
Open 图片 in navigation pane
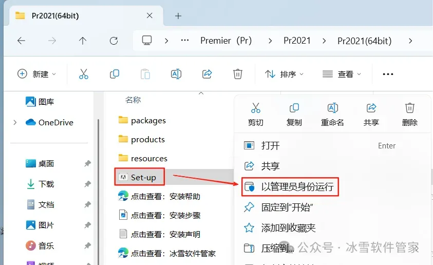coord(40,225)
